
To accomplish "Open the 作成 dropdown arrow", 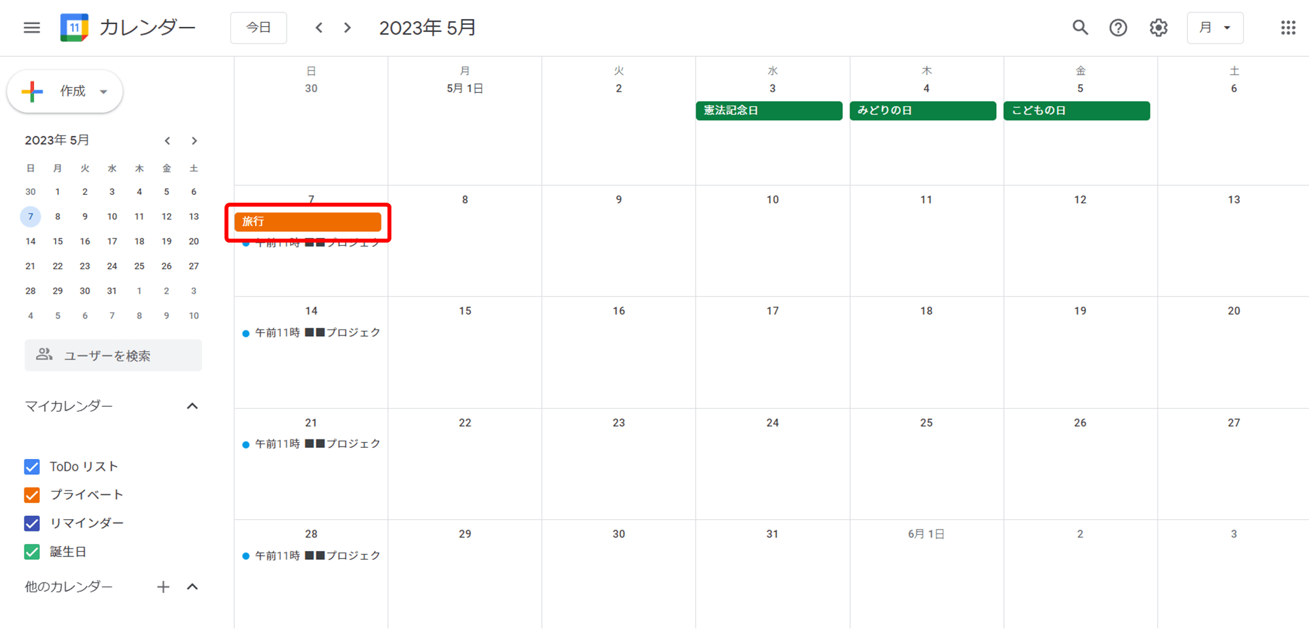I will 103,92.
